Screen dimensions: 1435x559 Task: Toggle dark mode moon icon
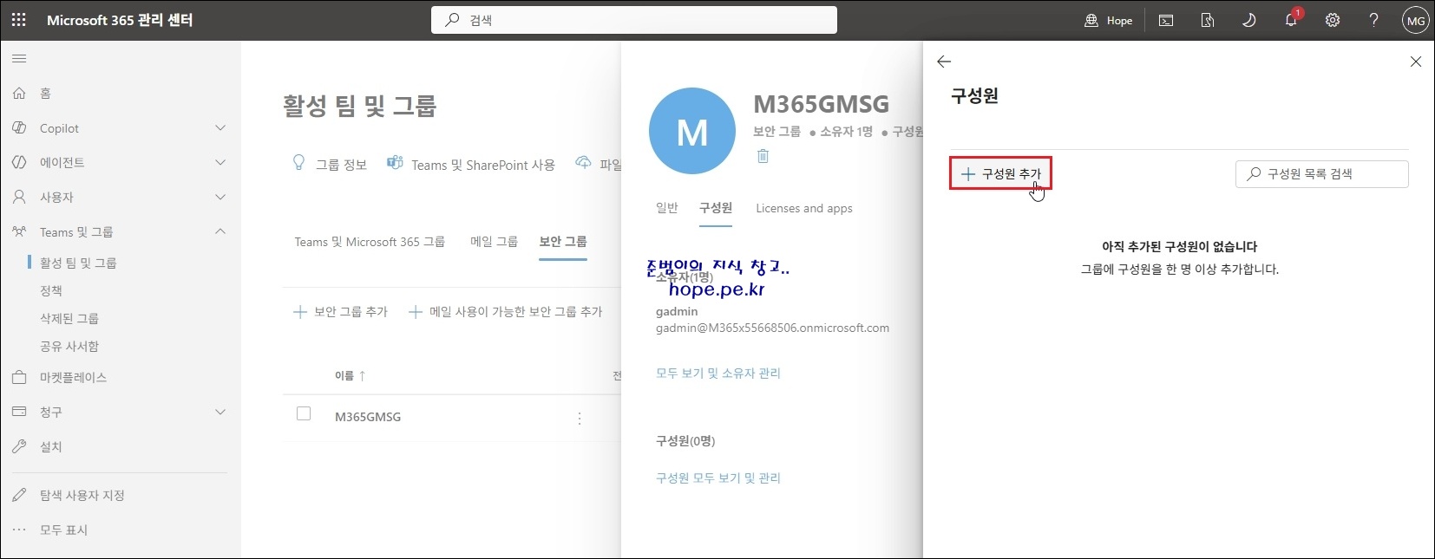click(x=1249, y=20)
